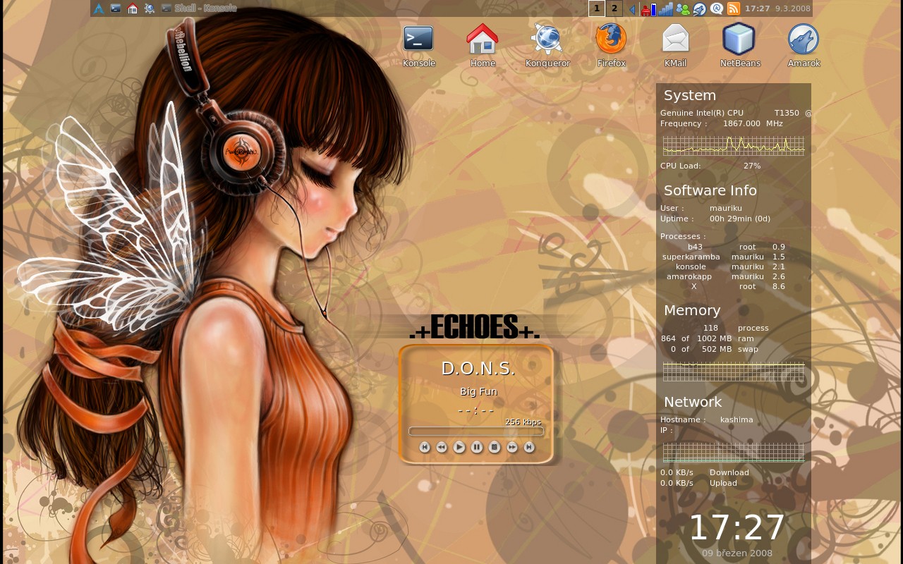Click the Home launcher in the panel
The image size is (903, 564).
pos(132,8)
